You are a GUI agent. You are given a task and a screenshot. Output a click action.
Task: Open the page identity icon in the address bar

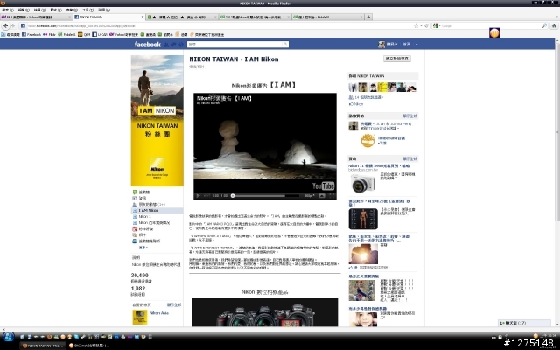[23, 25]
